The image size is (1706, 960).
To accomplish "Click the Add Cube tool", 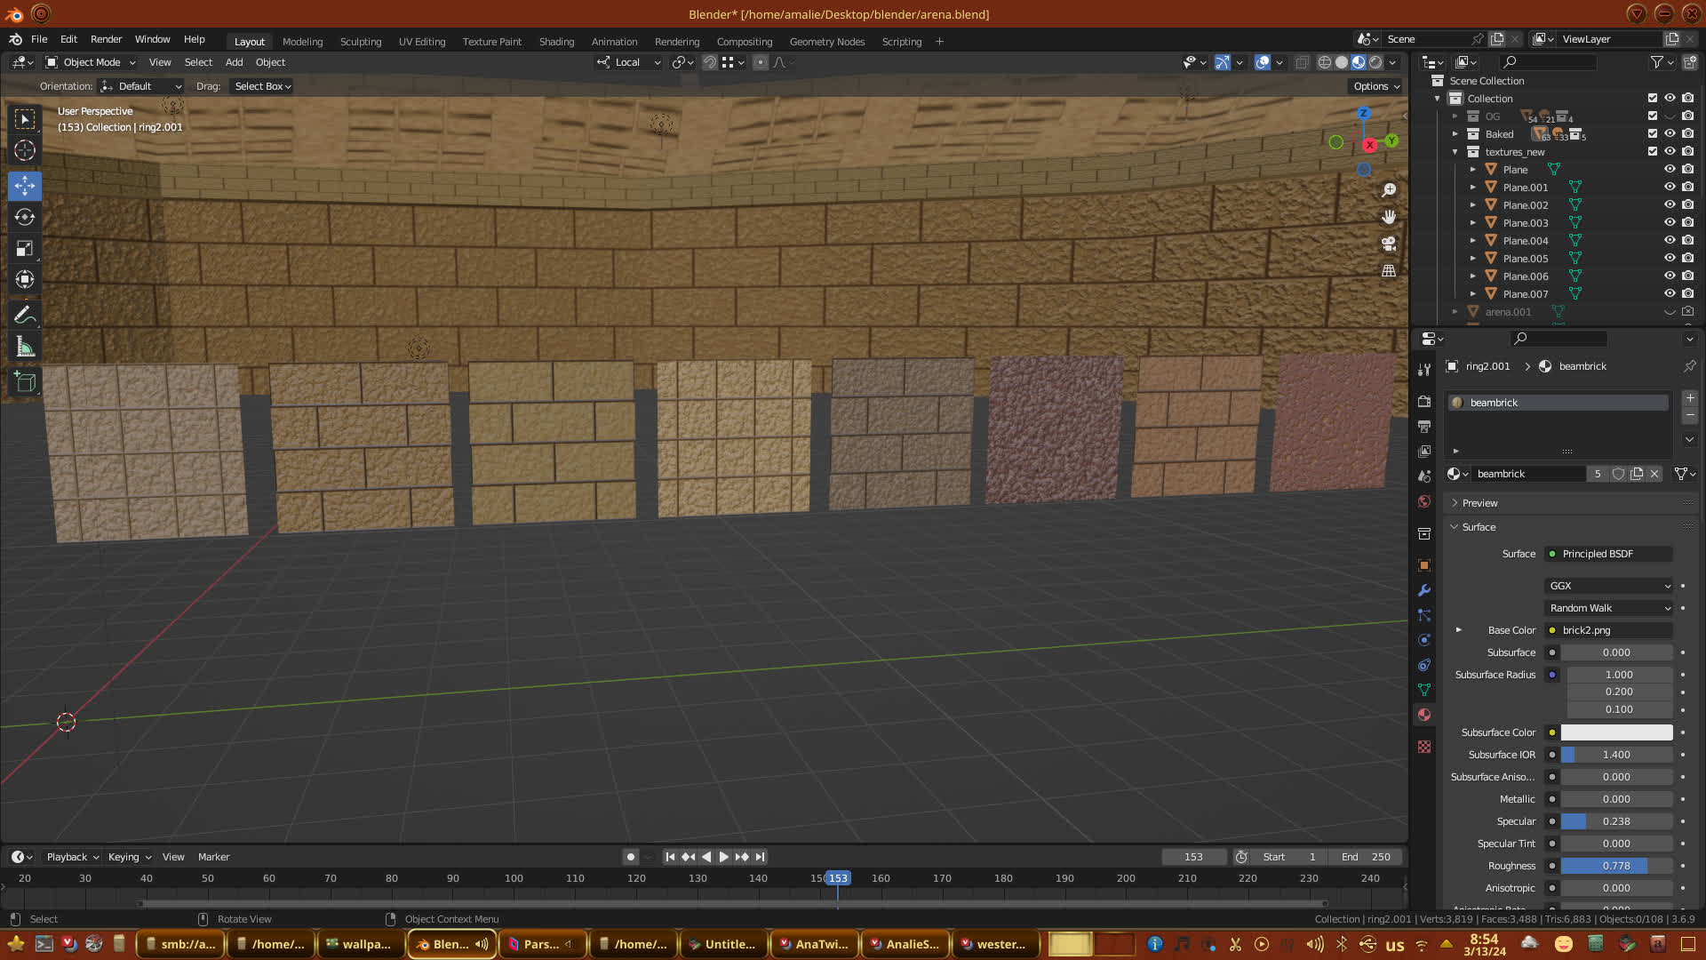I will pos(25,382).
